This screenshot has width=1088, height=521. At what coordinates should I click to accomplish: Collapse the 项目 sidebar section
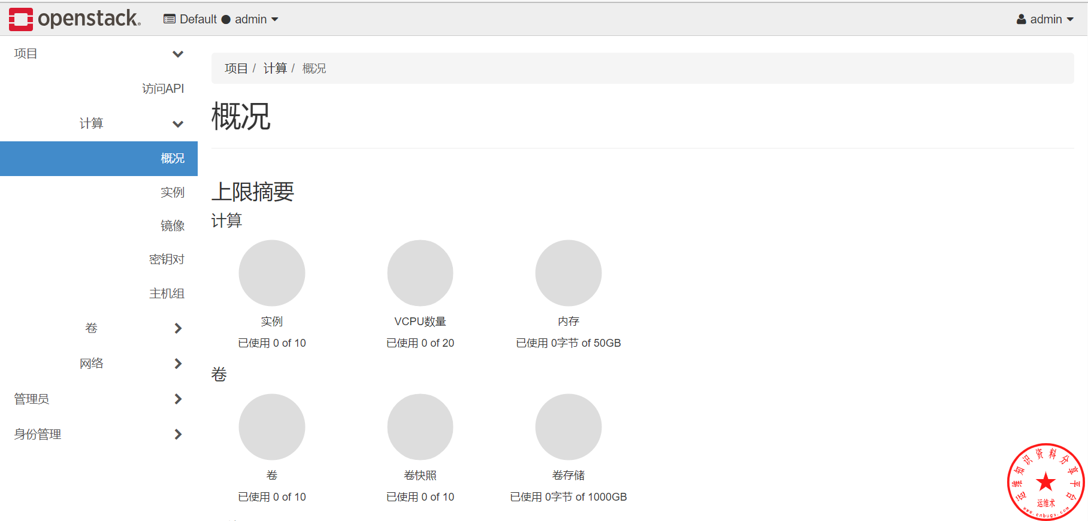click(x=99, y=54)
